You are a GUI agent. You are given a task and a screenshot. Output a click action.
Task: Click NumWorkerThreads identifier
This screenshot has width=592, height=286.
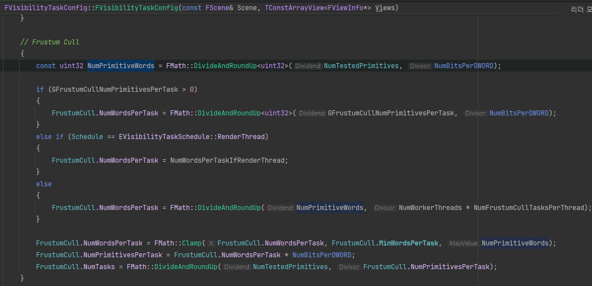[430, 208]
